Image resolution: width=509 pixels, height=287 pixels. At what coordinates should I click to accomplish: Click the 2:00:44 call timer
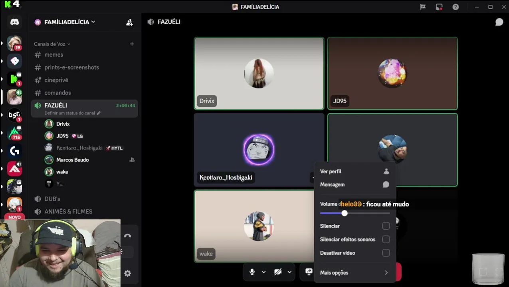pyautogui.click(x=125, y=106)
